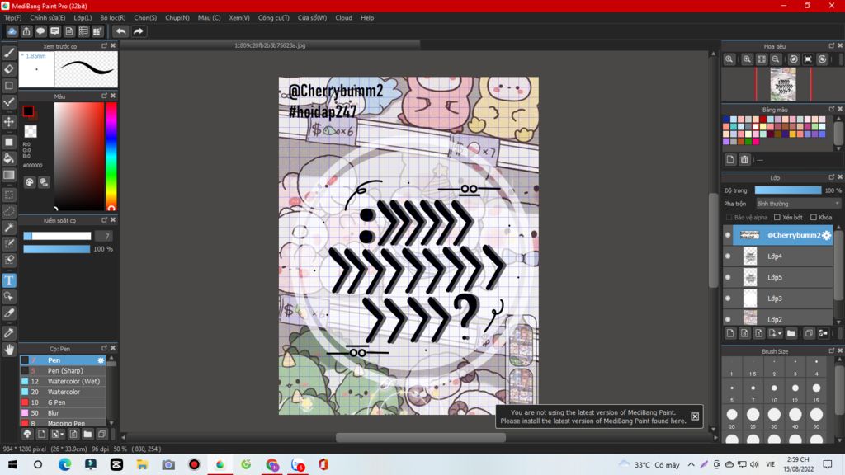Click the brush opacity 100% slider
Viewport: 845px width, 475px height.
pyautogui.click(x=57, y=249)
